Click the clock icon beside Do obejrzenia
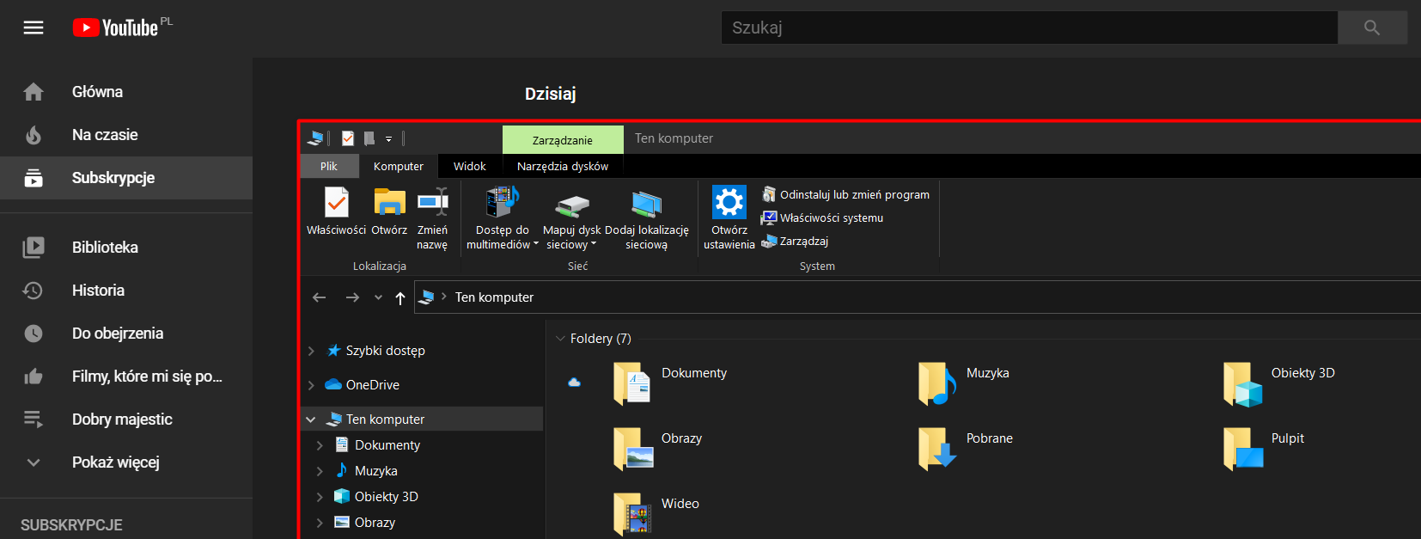This screenshot has height=539, width=1421. coord(34,334)
